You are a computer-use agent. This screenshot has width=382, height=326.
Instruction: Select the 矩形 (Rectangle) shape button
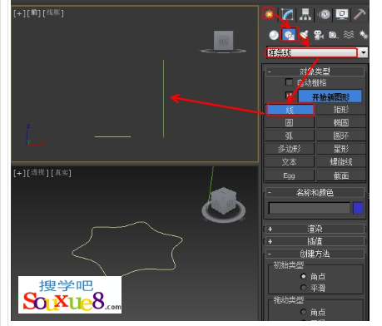341,110
